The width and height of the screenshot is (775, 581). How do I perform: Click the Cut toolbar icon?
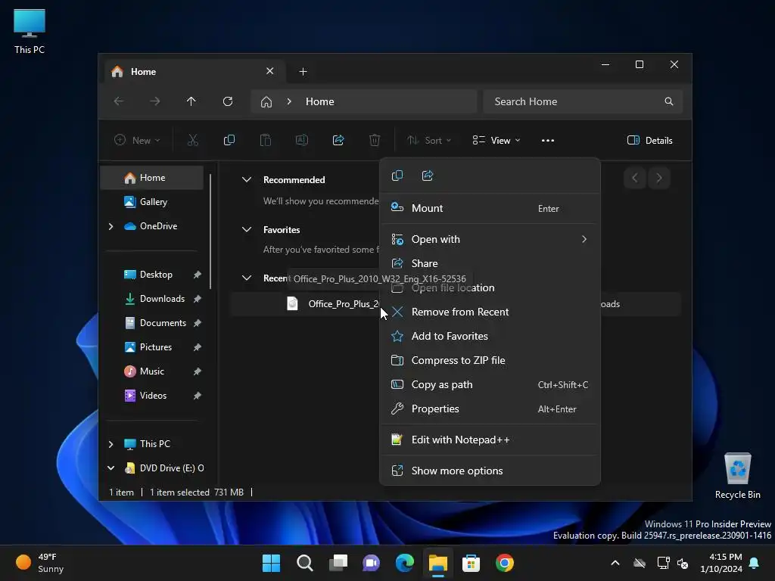193,140
